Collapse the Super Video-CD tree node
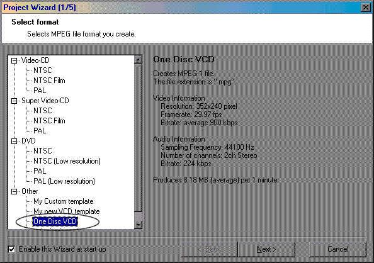Image resolution: width=374 pixels, height=263 pixels. (x=14, y=101)
